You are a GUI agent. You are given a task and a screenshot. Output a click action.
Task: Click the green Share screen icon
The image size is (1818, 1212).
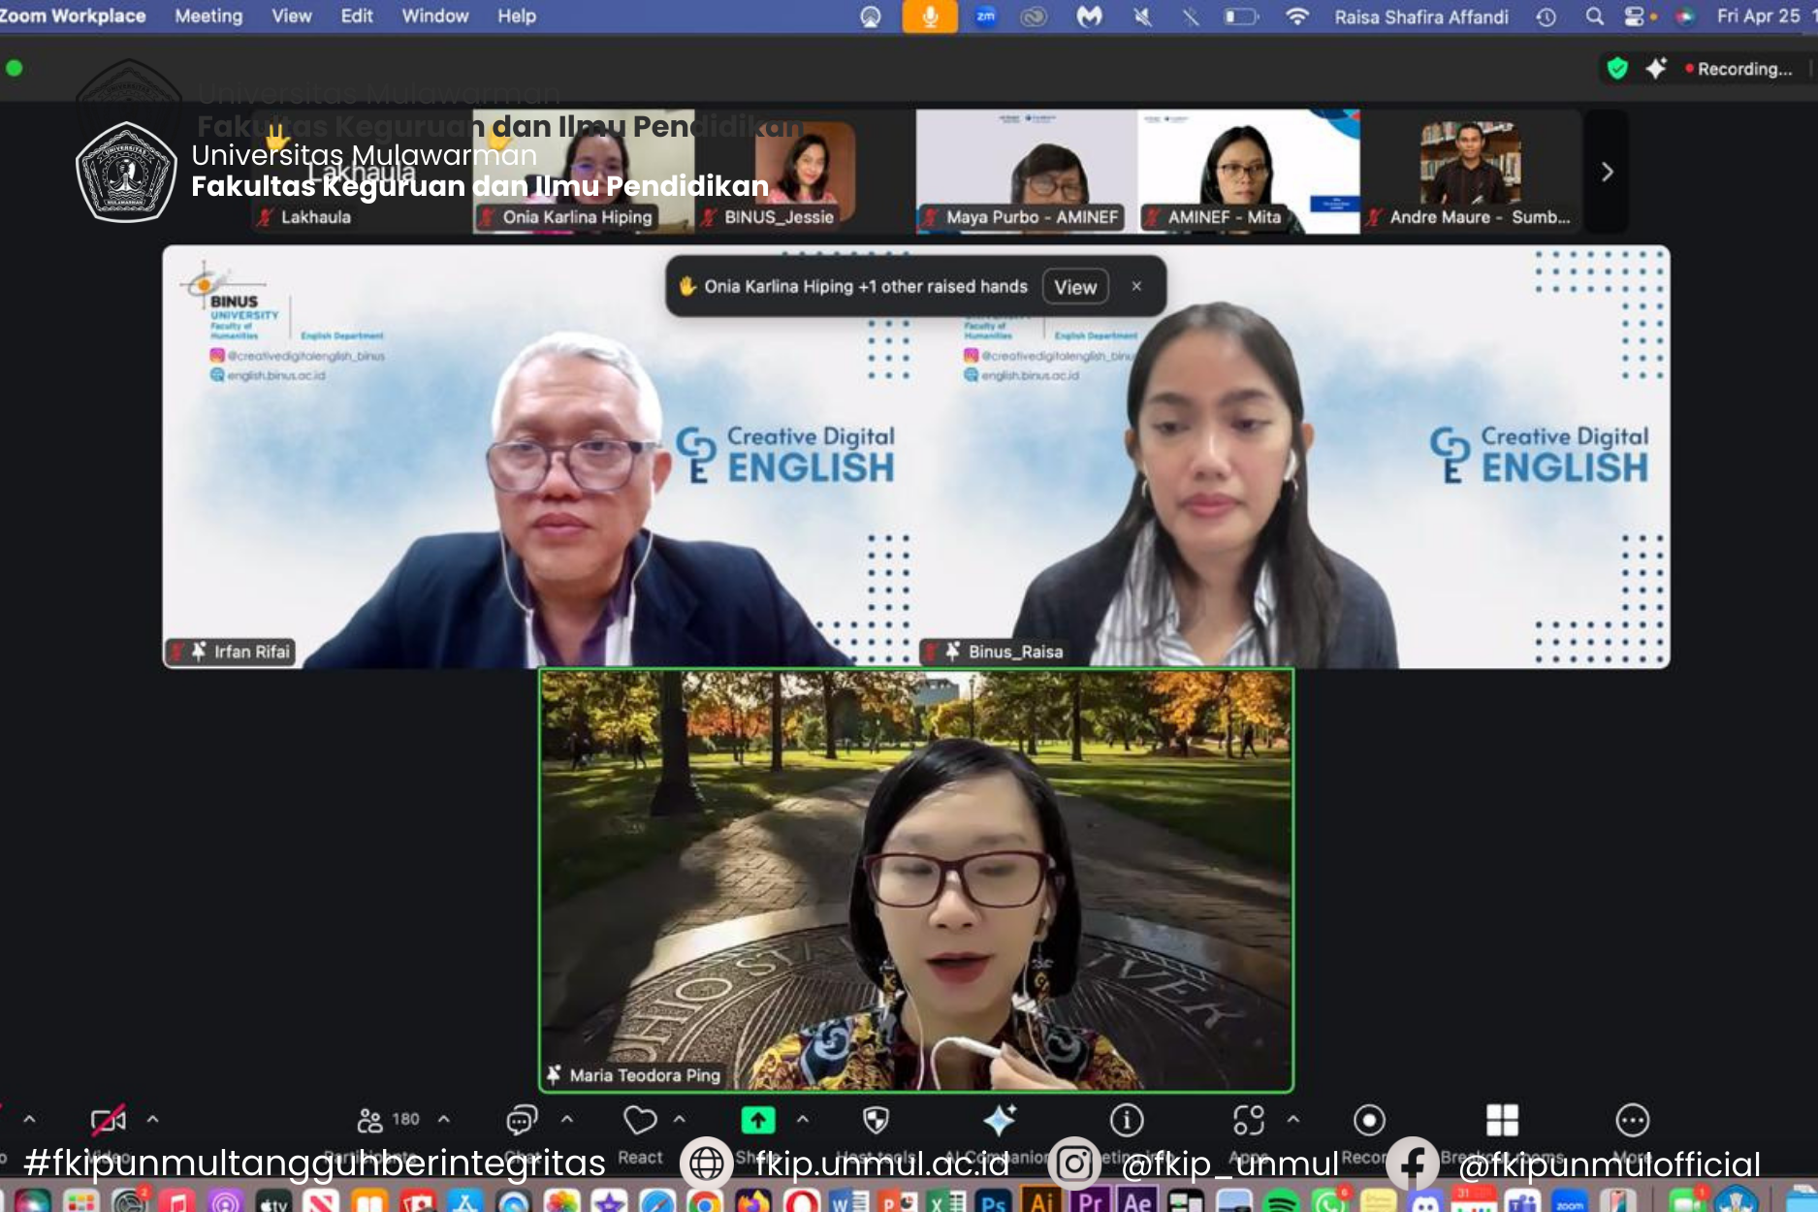(x=758, y=1121)
